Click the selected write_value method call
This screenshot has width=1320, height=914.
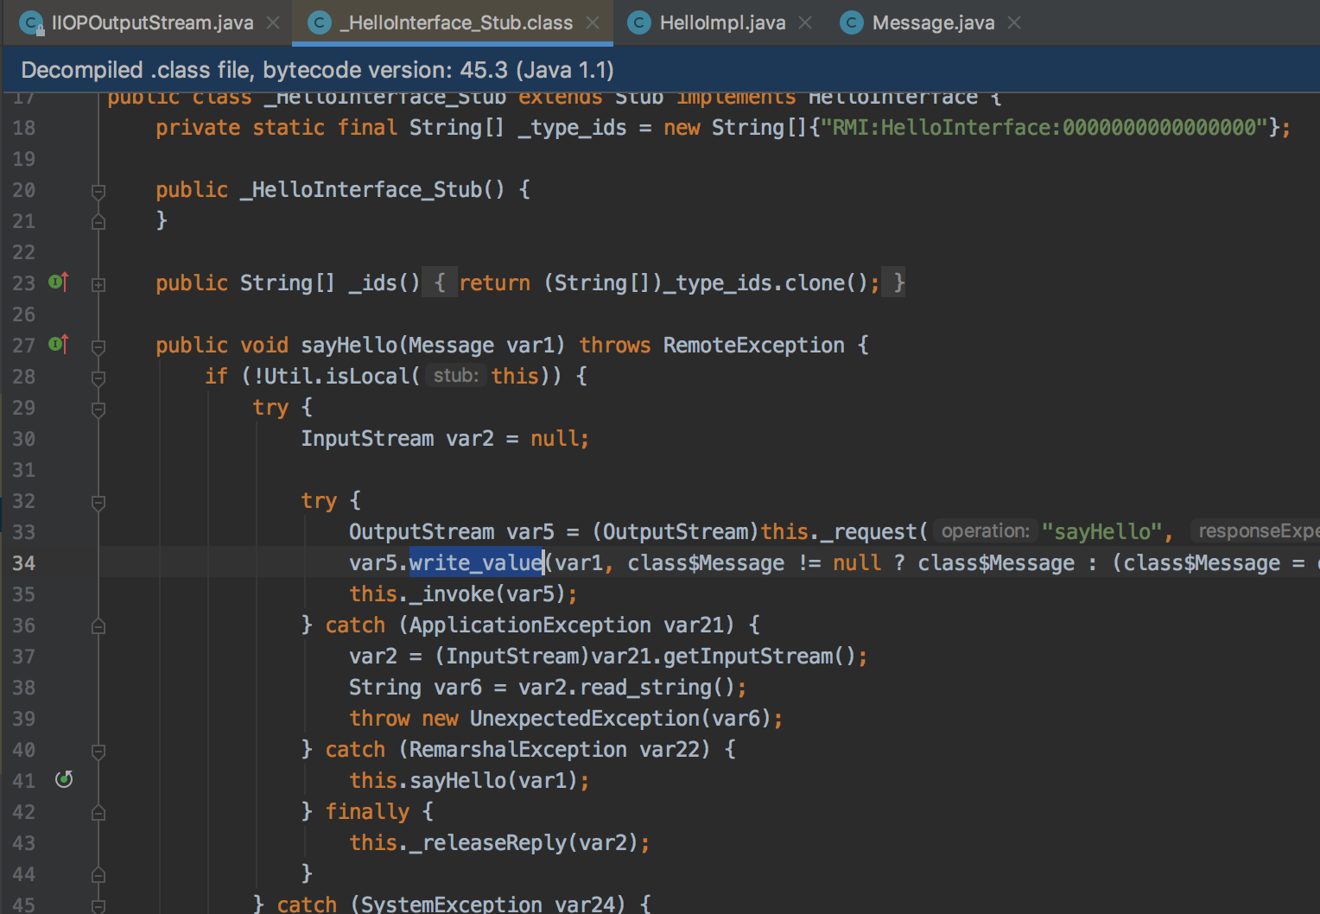pyautogui.click(x=476, y=562)
